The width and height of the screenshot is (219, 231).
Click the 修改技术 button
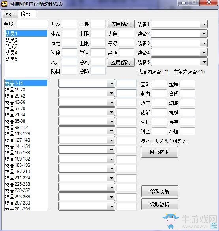159,152
